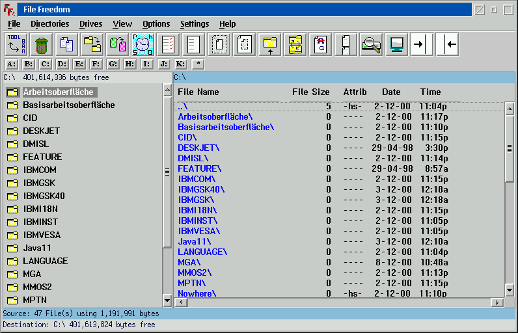Open the Directories menu
Viewport: 518px width, 333px height.
click(x=49, y=24)
